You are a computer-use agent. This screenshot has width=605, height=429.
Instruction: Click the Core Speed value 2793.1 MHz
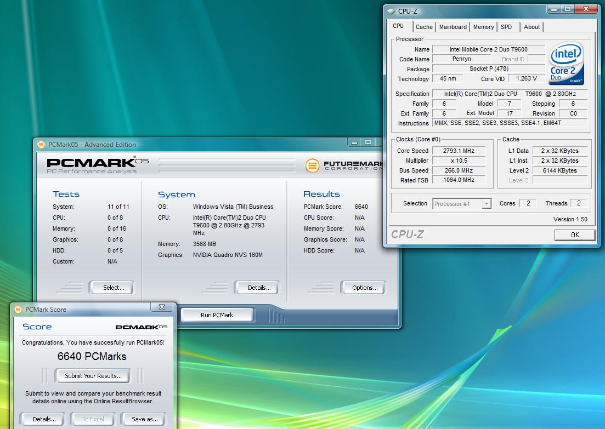click(x=459, y=151)
